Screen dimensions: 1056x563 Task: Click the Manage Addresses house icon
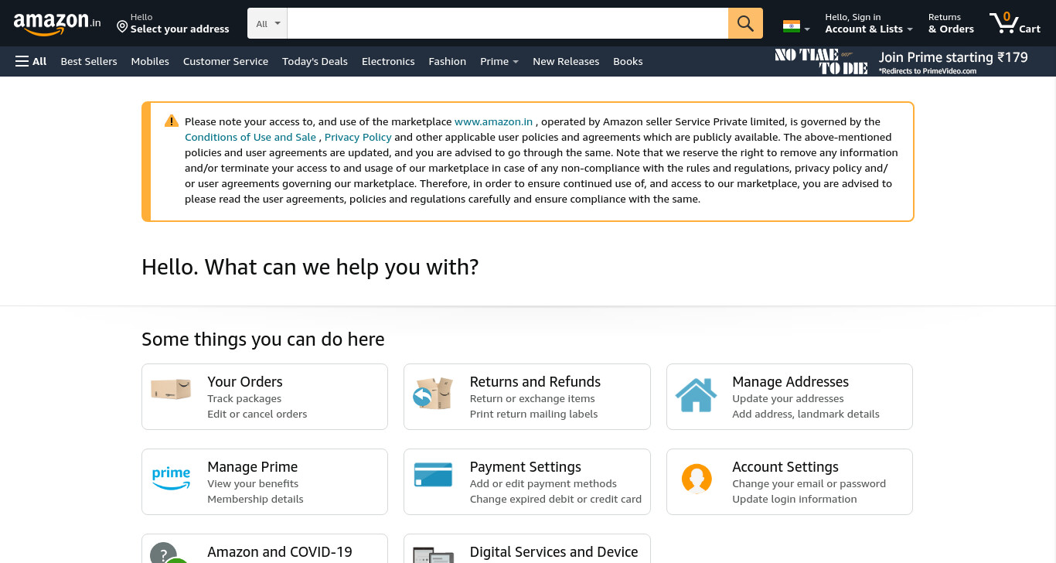click(x=696, y=394)
